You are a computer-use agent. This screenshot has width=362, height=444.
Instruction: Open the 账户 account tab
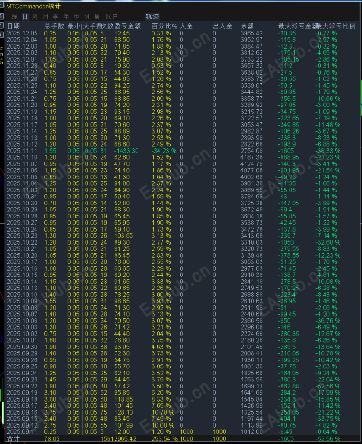pos(111,17)
